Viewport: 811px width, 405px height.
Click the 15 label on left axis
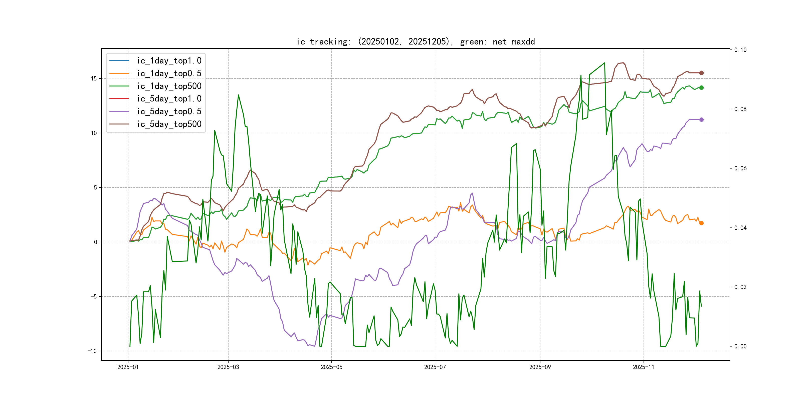pos(94,78)
